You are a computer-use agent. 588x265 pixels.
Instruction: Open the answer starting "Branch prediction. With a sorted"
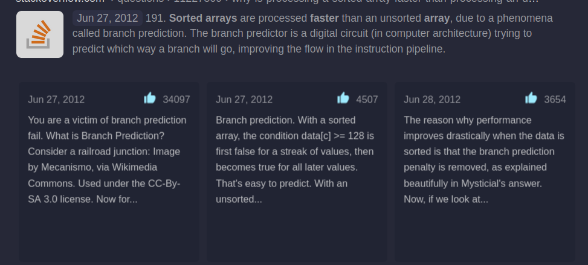click(295, 159)
